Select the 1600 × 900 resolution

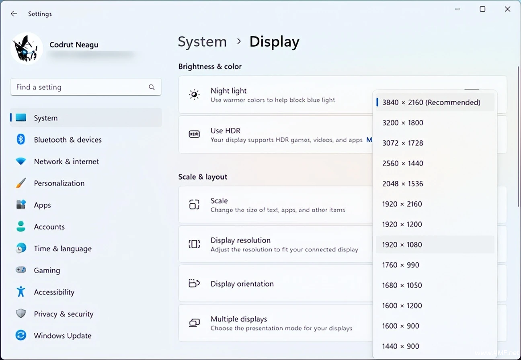point(400,326)
